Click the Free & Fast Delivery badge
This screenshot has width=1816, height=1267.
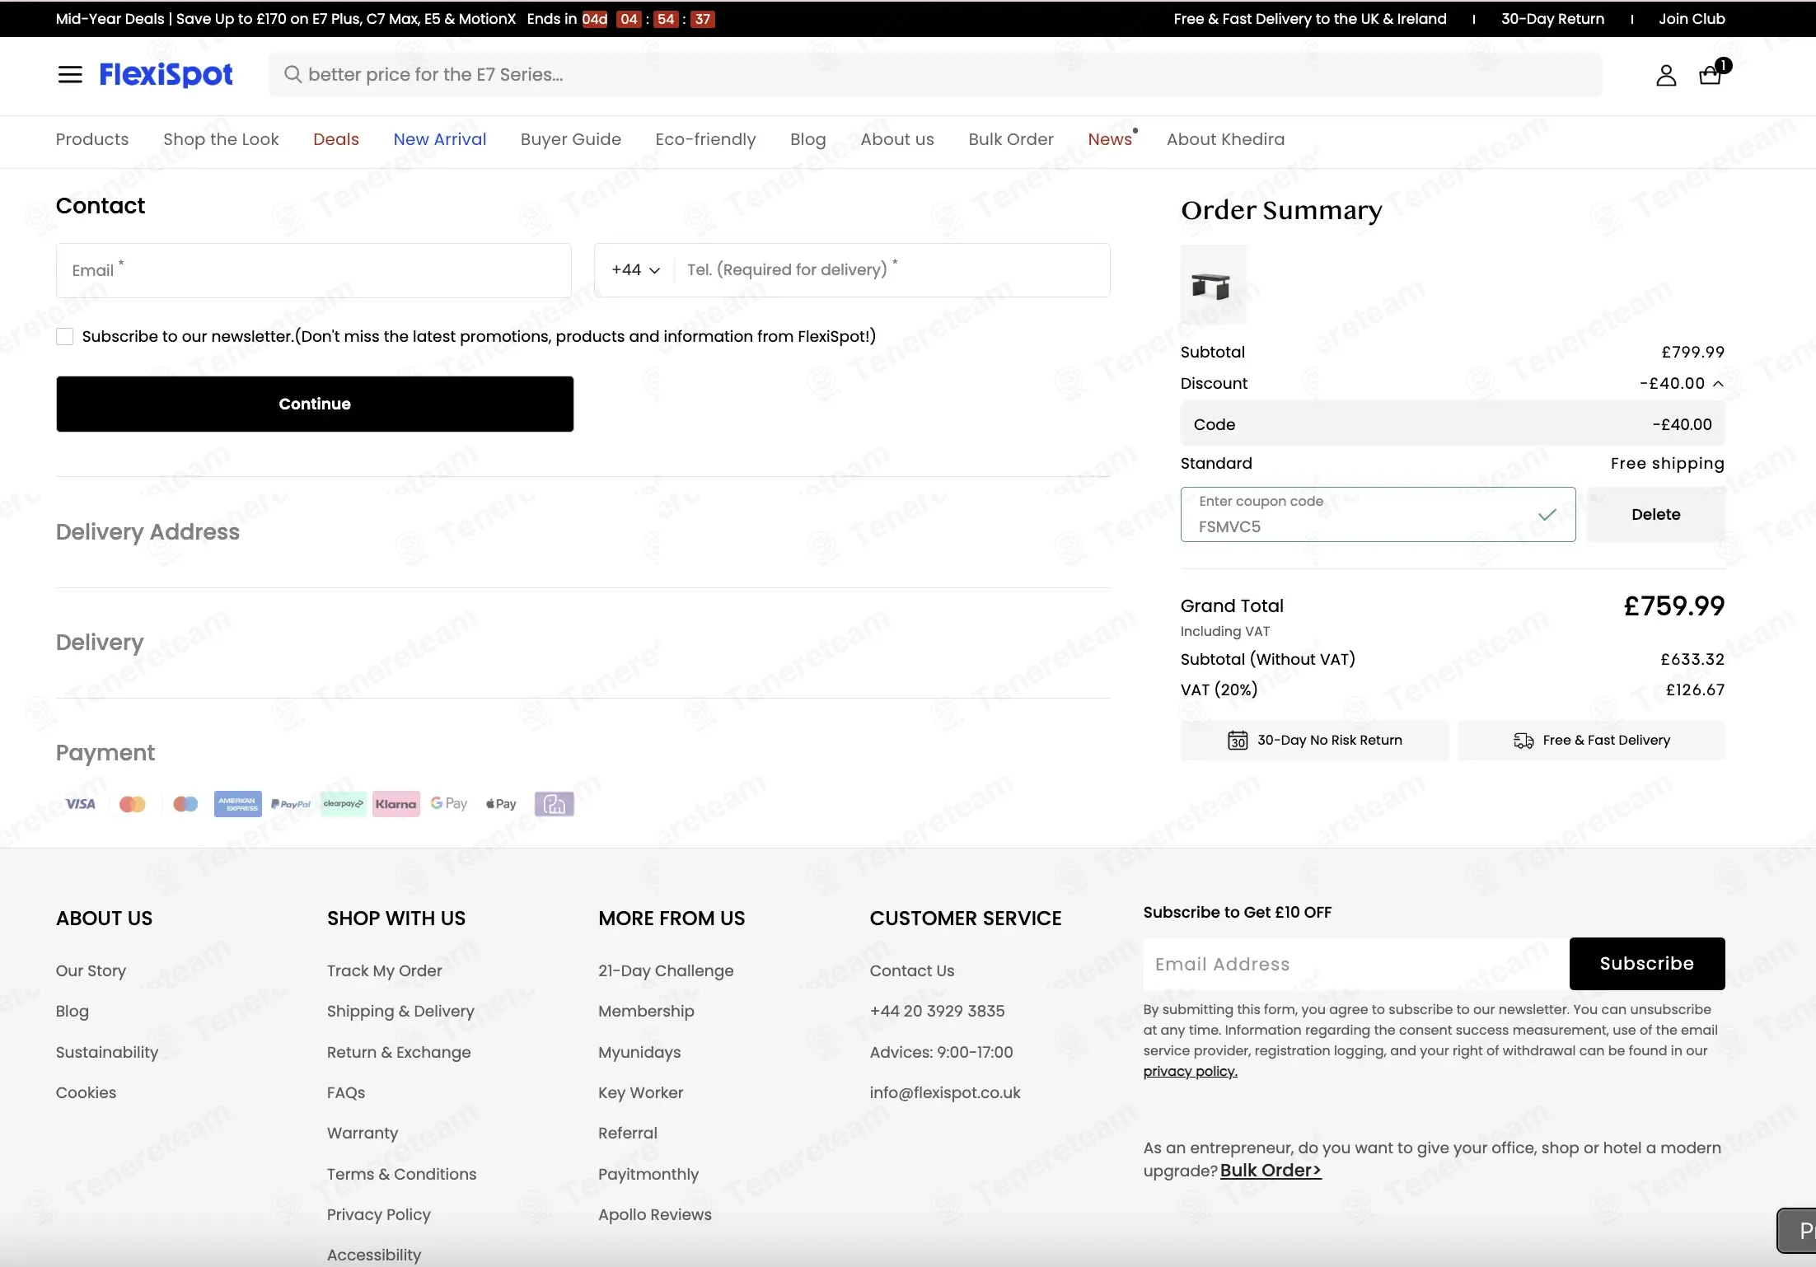pos(1591,741)
